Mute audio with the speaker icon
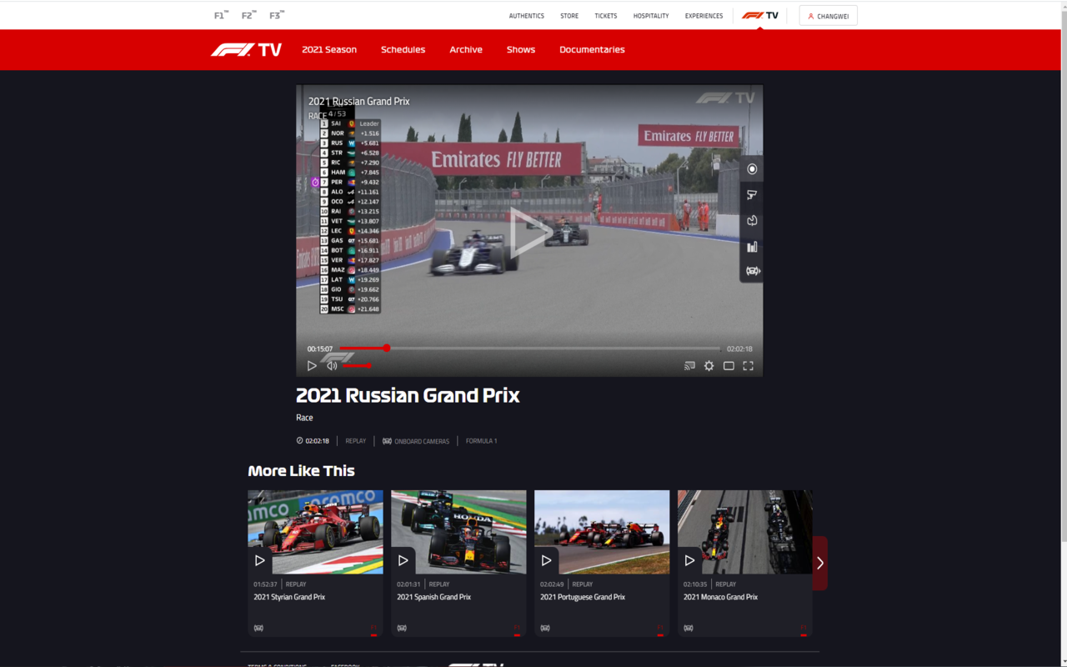Image resolution: width=1067 pixels, height=667 pixels. [x=332, y=366]
